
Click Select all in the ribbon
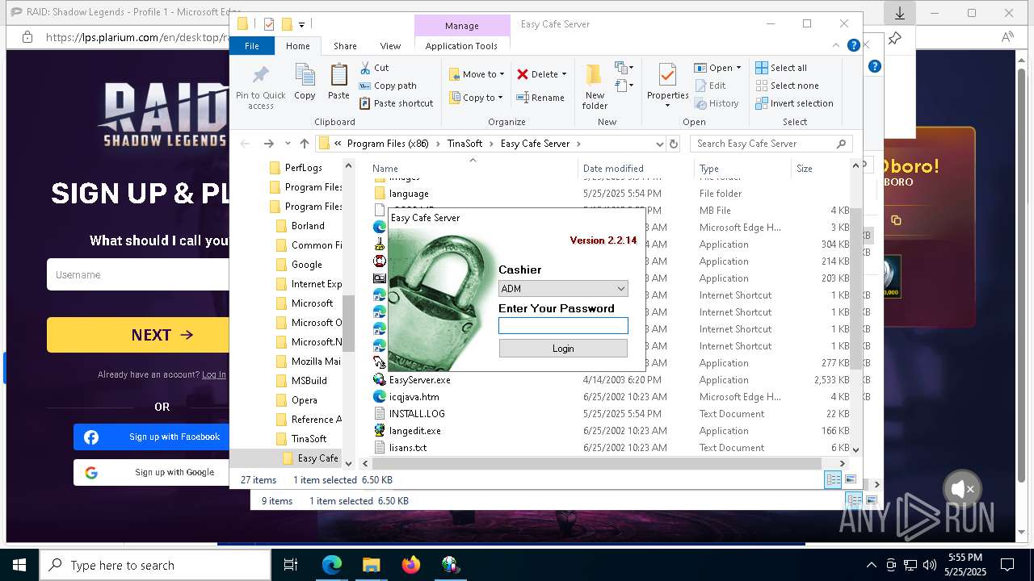[781, 68]
